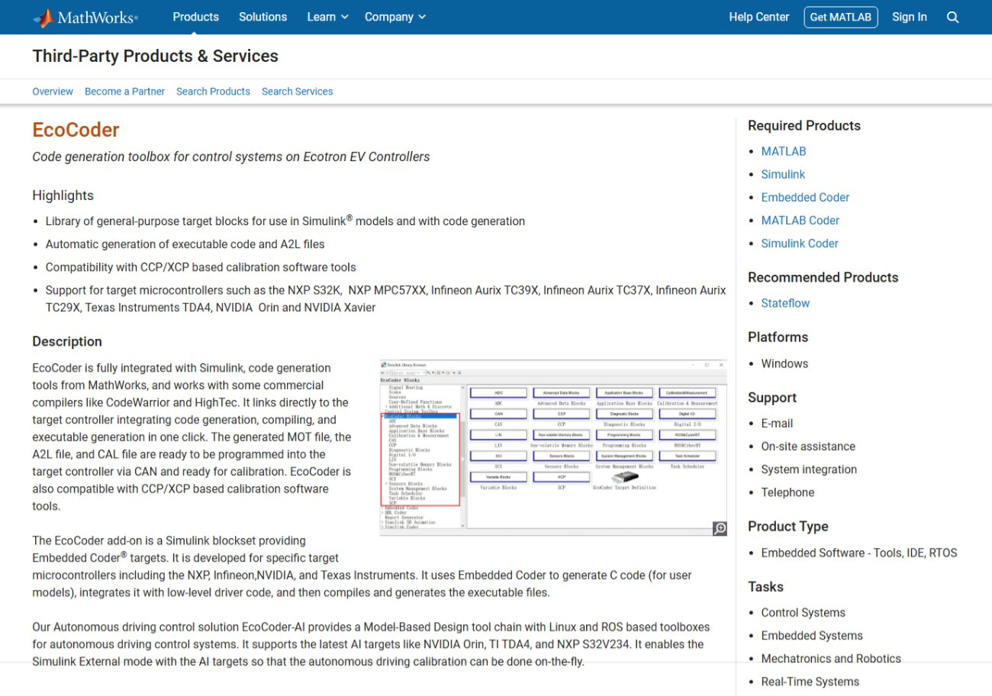Click the EcoCoder page title
Viewport: 992px width, 696px height.
(76, 130)
